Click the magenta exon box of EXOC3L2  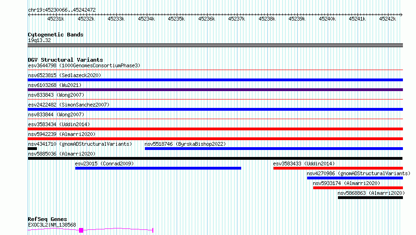(81, 230)
